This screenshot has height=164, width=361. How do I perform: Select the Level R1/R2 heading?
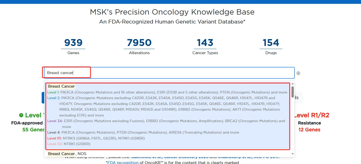coord(312,115)
